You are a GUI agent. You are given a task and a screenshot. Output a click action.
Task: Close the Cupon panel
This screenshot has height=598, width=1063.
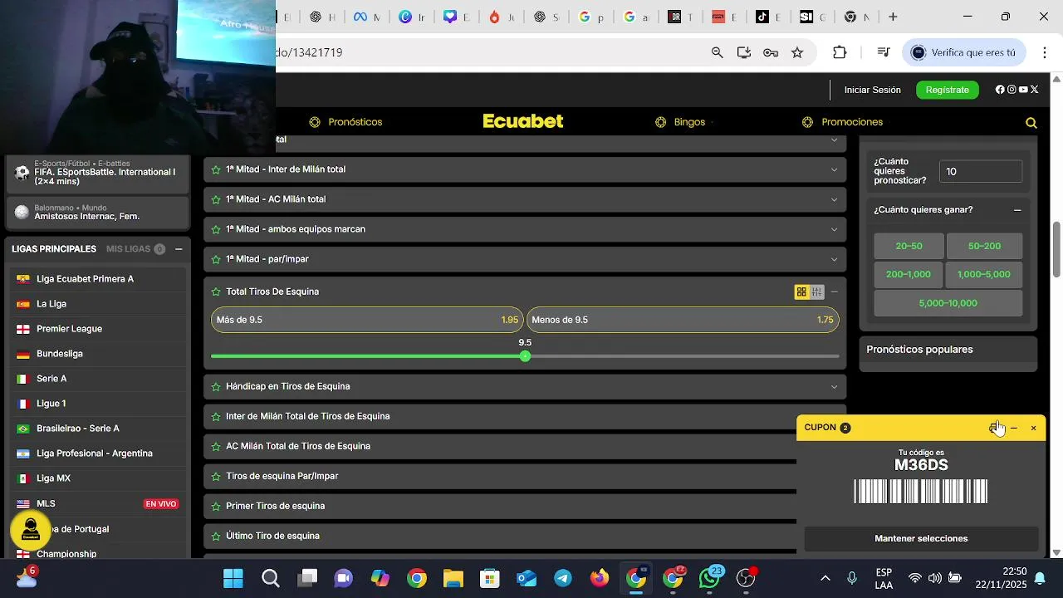point(1034,428)
